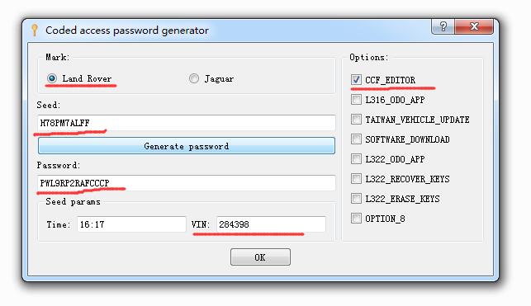Uncheck the CCF_EDITOR option
The width and height of the screenshot is (531, 306).
[x=356, y=80]
